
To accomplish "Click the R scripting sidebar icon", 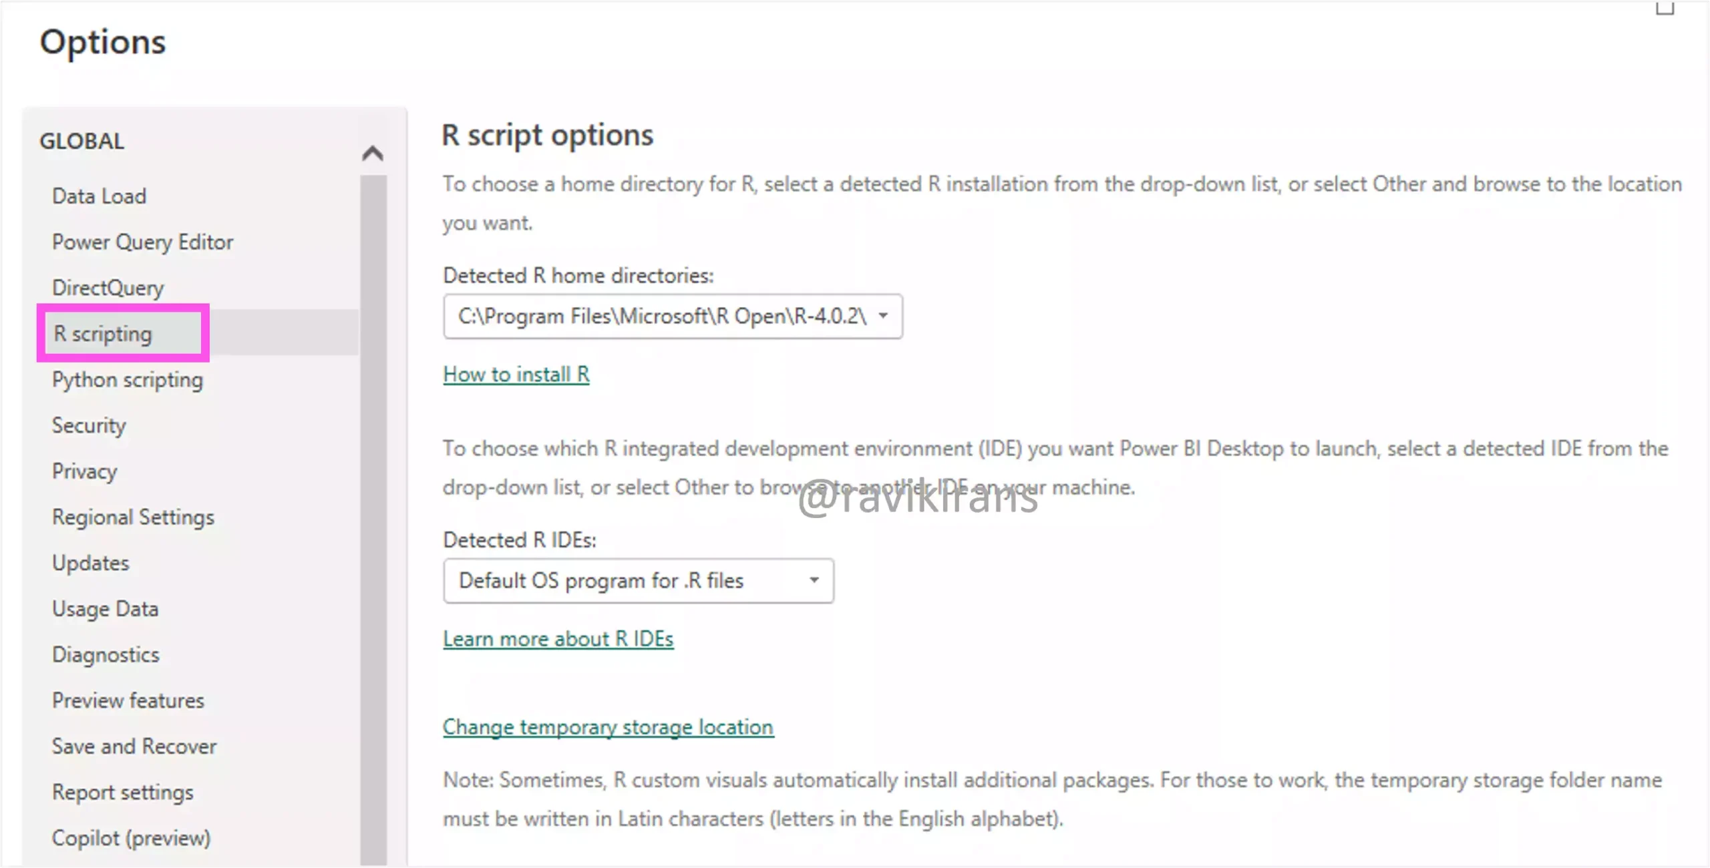I will point(102,333).
